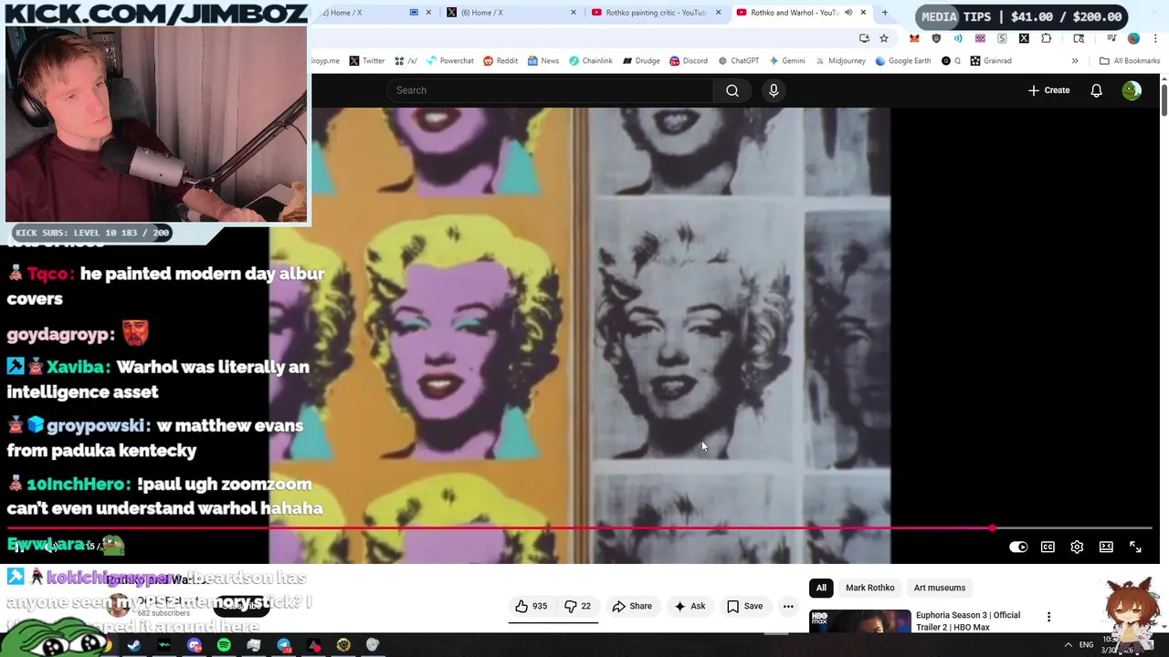Close the Rothko and Warhol tab
This screenshot has height=657, width=1169.
863,13
